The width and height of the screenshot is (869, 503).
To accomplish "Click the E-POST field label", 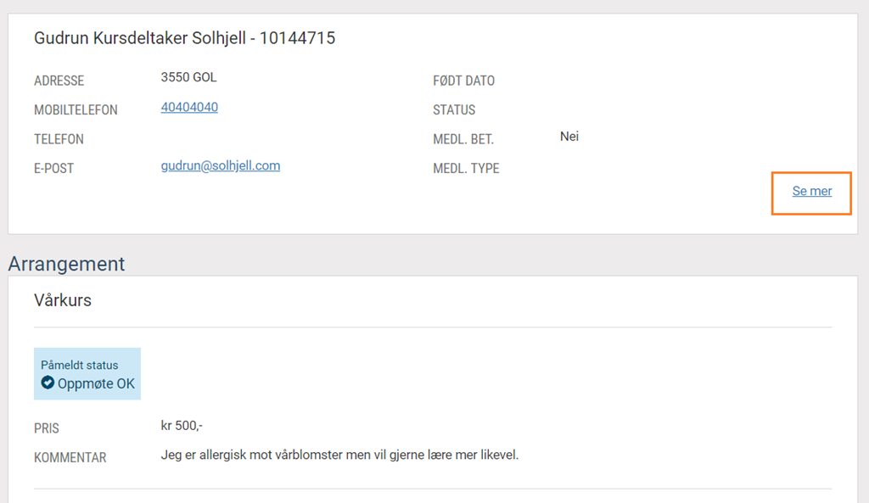I will coord(54,169).
